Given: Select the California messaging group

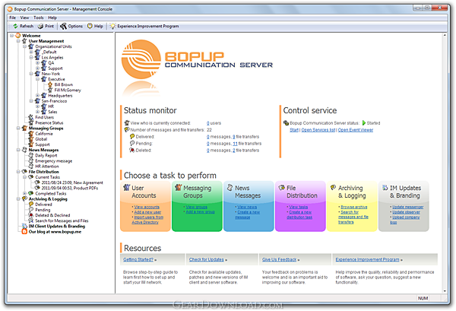Looking at the screenshot, I should coord(44,134).
